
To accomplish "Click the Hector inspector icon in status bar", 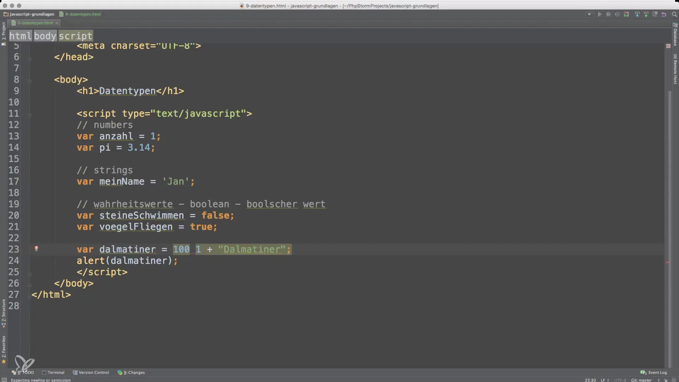I will [674, 380].
